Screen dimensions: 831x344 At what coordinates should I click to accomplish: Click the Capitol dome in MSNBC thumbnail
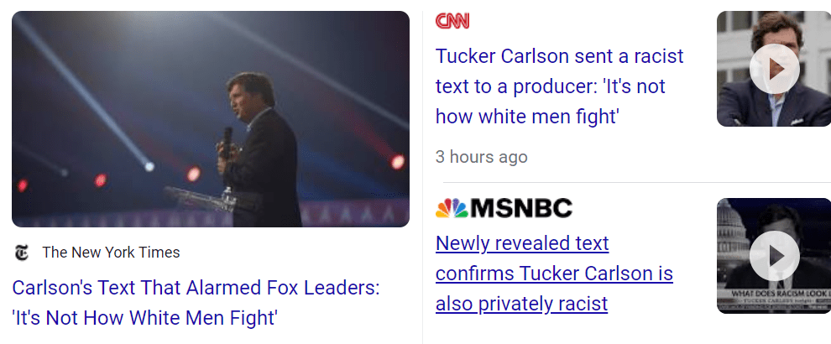tap(732, 227)
